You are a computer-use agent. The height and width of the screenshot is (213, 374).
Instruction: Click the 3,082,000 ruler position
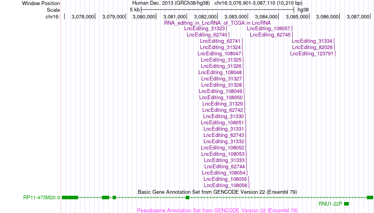[x=205, y=16]
